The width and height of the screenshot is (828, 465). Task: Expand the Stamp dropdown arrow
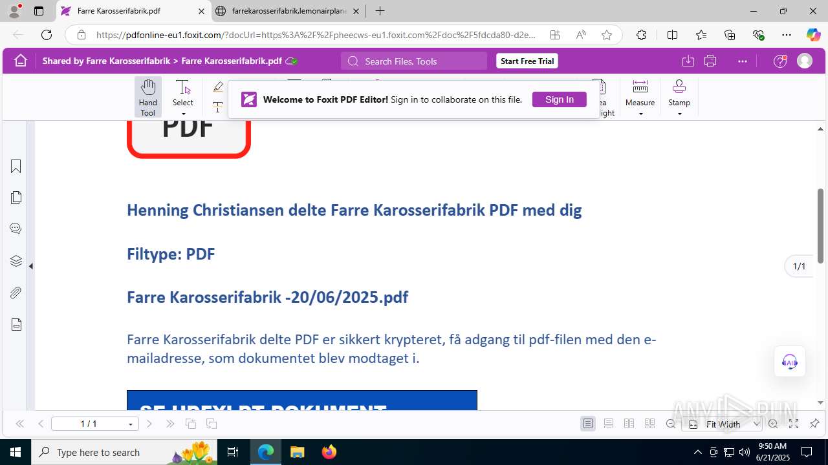tap(679, 114)
